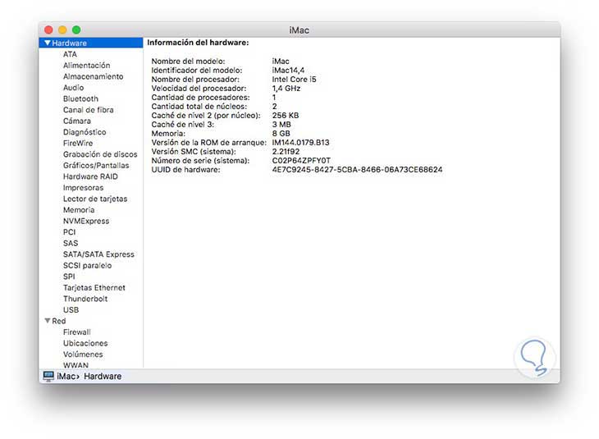Minimize the window with yellow button
The height and width of the screenshot is (439, 599).
click(62, 30)
